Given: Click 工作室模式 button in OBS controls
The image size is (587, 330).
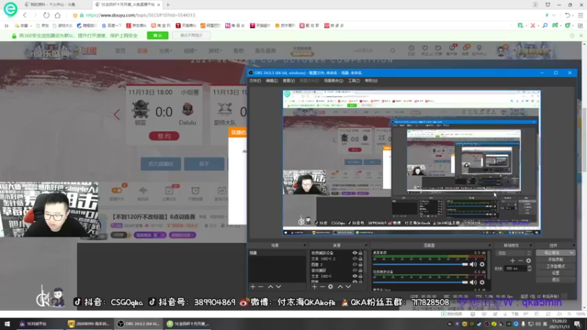Looking at the screenshot, I should [555, 266].
